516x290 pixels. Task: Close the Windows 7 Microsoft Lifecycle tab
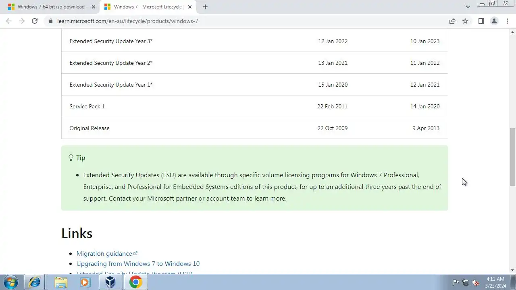(x=190, y=7)
